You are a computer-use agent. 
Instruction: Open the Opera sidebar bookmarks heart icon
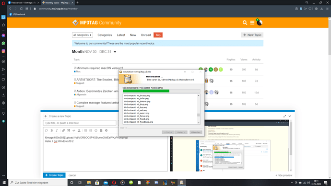pyautogui.click(x=3, y=80)
